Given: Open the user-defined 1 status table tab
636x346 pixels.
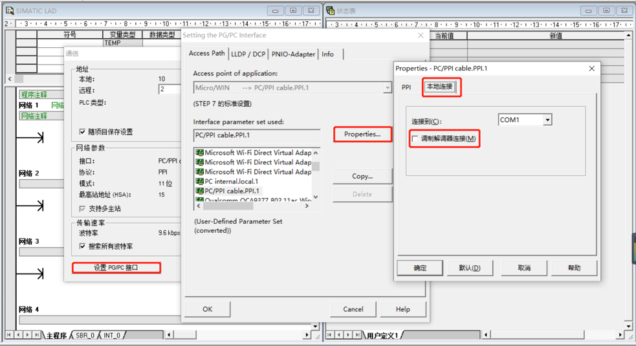Looking at the screenshot, I should 382,336.
